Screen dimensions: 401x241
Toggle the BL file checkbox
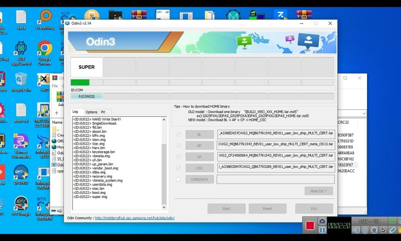tap(178, 134)
